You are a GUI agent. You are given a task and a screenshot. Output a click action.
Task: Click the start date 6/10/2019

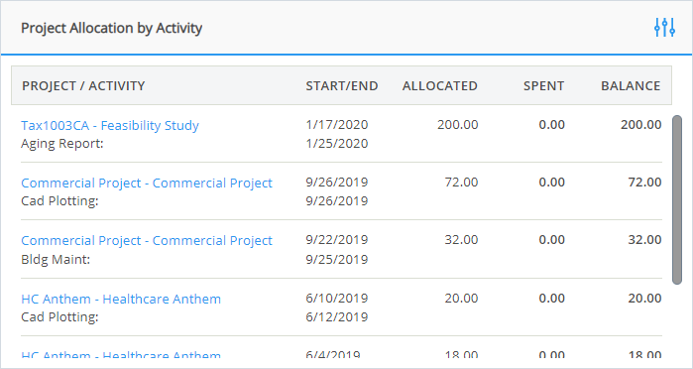click(x=337, y=299)
